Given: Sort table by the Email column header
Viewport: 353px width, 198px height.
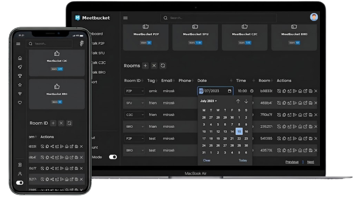Looking at the screenshot, I should coord(167,80).
